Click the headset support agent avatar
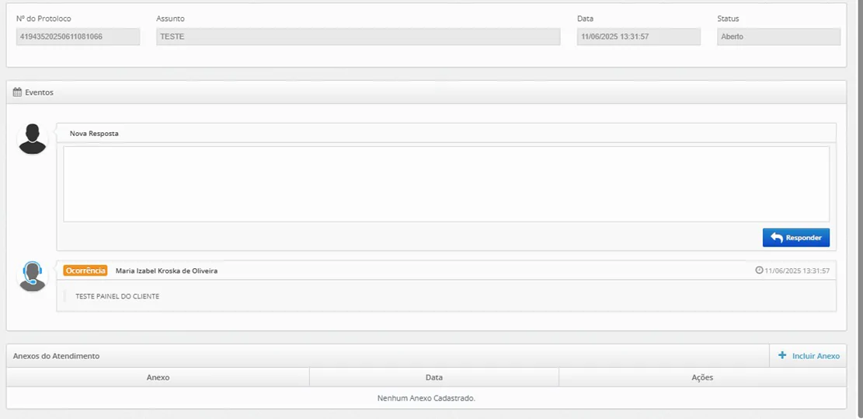Image resolution: width=863 pixels, height=419 pixels. (x=33, y=276)
